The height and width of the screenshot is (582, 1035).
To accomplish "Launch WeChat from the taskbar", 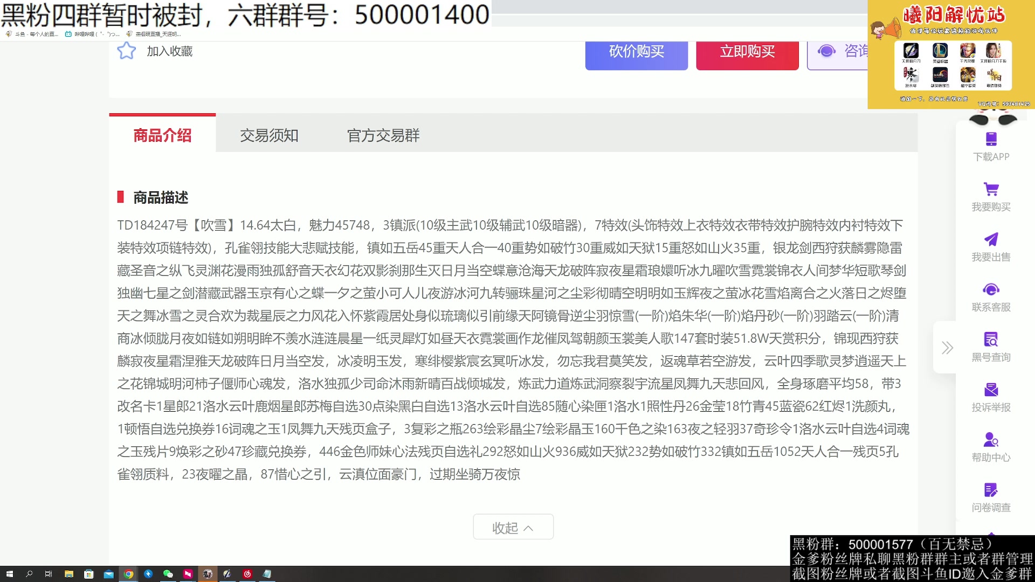I will pos(168,574).
